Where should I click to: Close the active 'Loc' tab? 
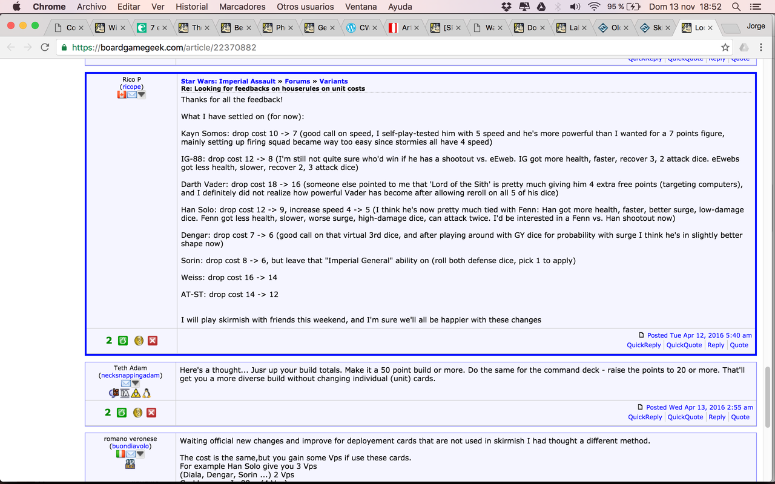pos(710,28)
